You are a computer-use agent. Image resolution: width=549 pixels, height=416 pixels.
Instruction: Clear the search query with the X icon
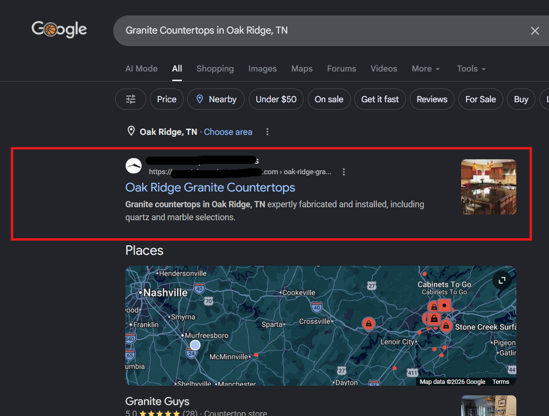pyautogui.click(x=535, y=31)
